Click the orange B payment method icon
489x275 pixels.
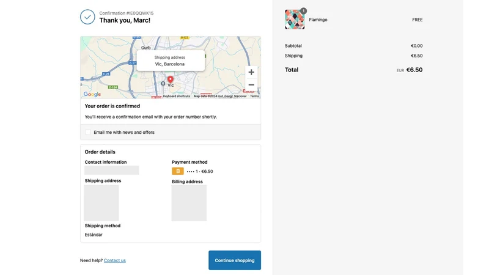[x=178, y=171]
